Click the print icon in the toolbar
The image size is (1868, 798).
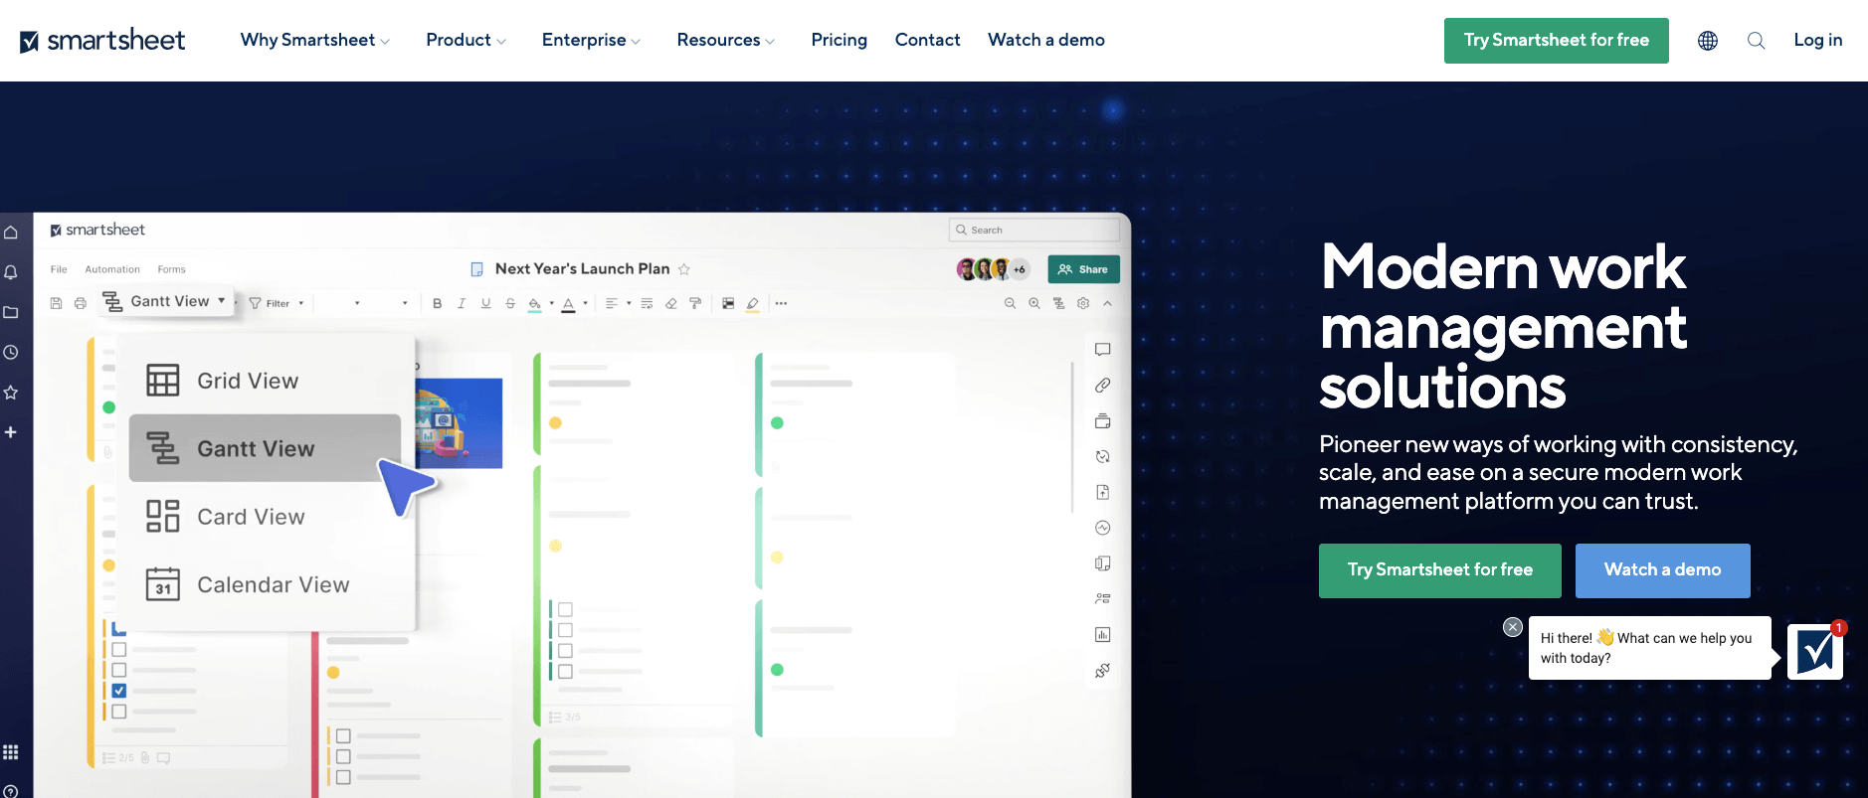click(81, 303)
